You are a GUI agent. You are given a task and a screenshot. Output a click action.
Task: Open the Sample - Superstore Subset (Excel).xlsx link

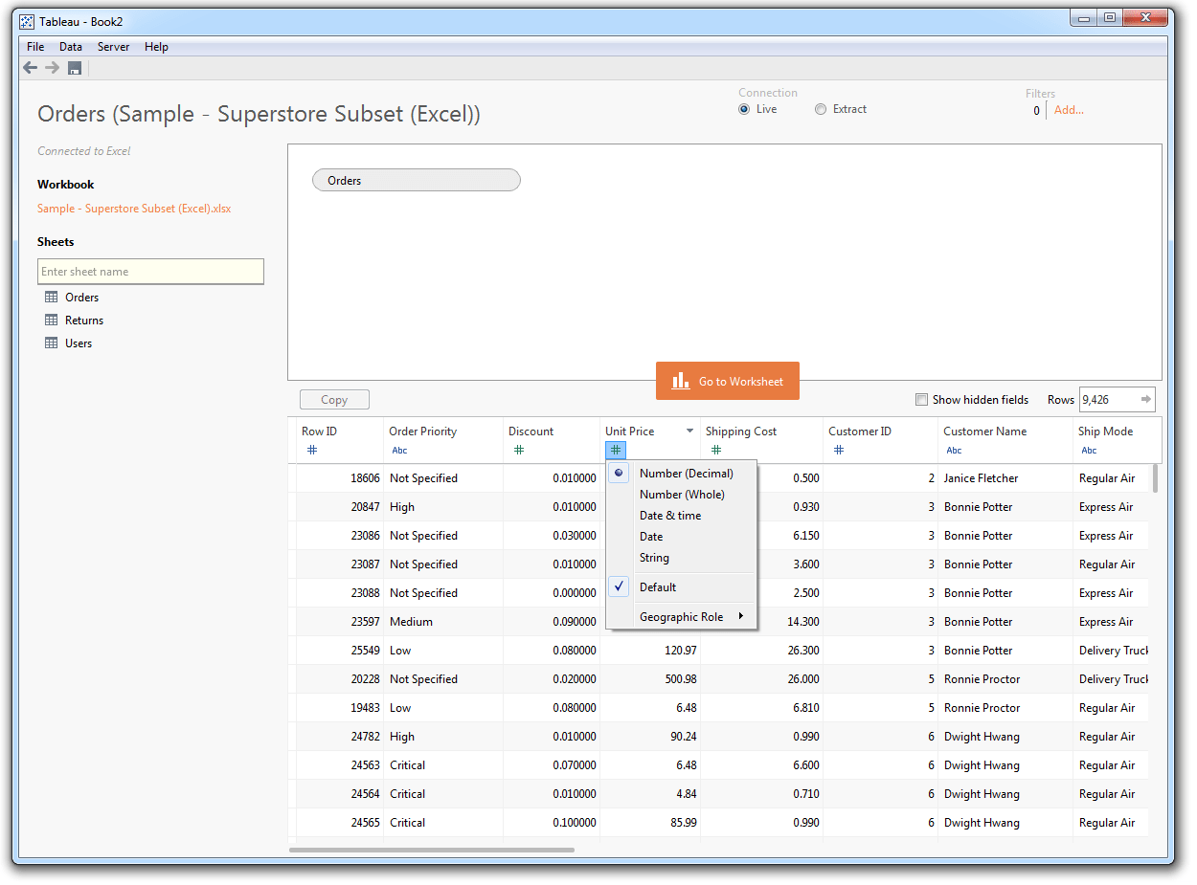pyautogui.click(x=134, y=208)
